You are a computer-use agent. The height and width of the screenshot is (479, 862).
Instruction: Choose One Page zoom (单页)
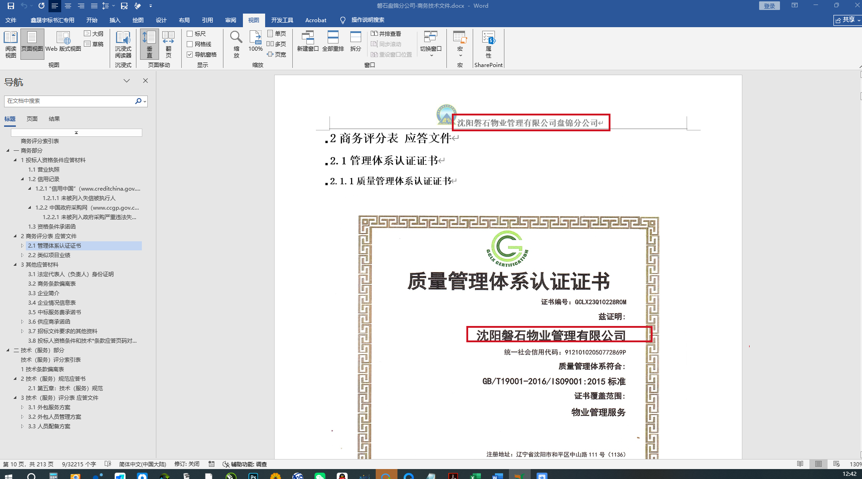(276, 34)
